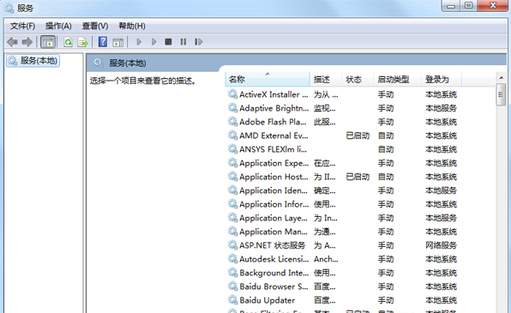Select the Baidu Updater service name
The width and height of the screenshot is (511, 313).
click(x=268, y=300)
